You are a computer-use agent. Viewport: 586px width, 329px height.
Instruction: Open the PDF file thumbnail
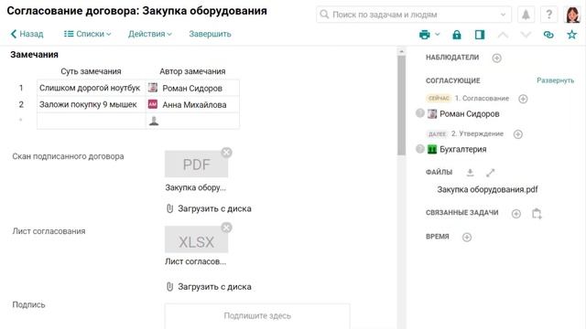coord(196,164)
